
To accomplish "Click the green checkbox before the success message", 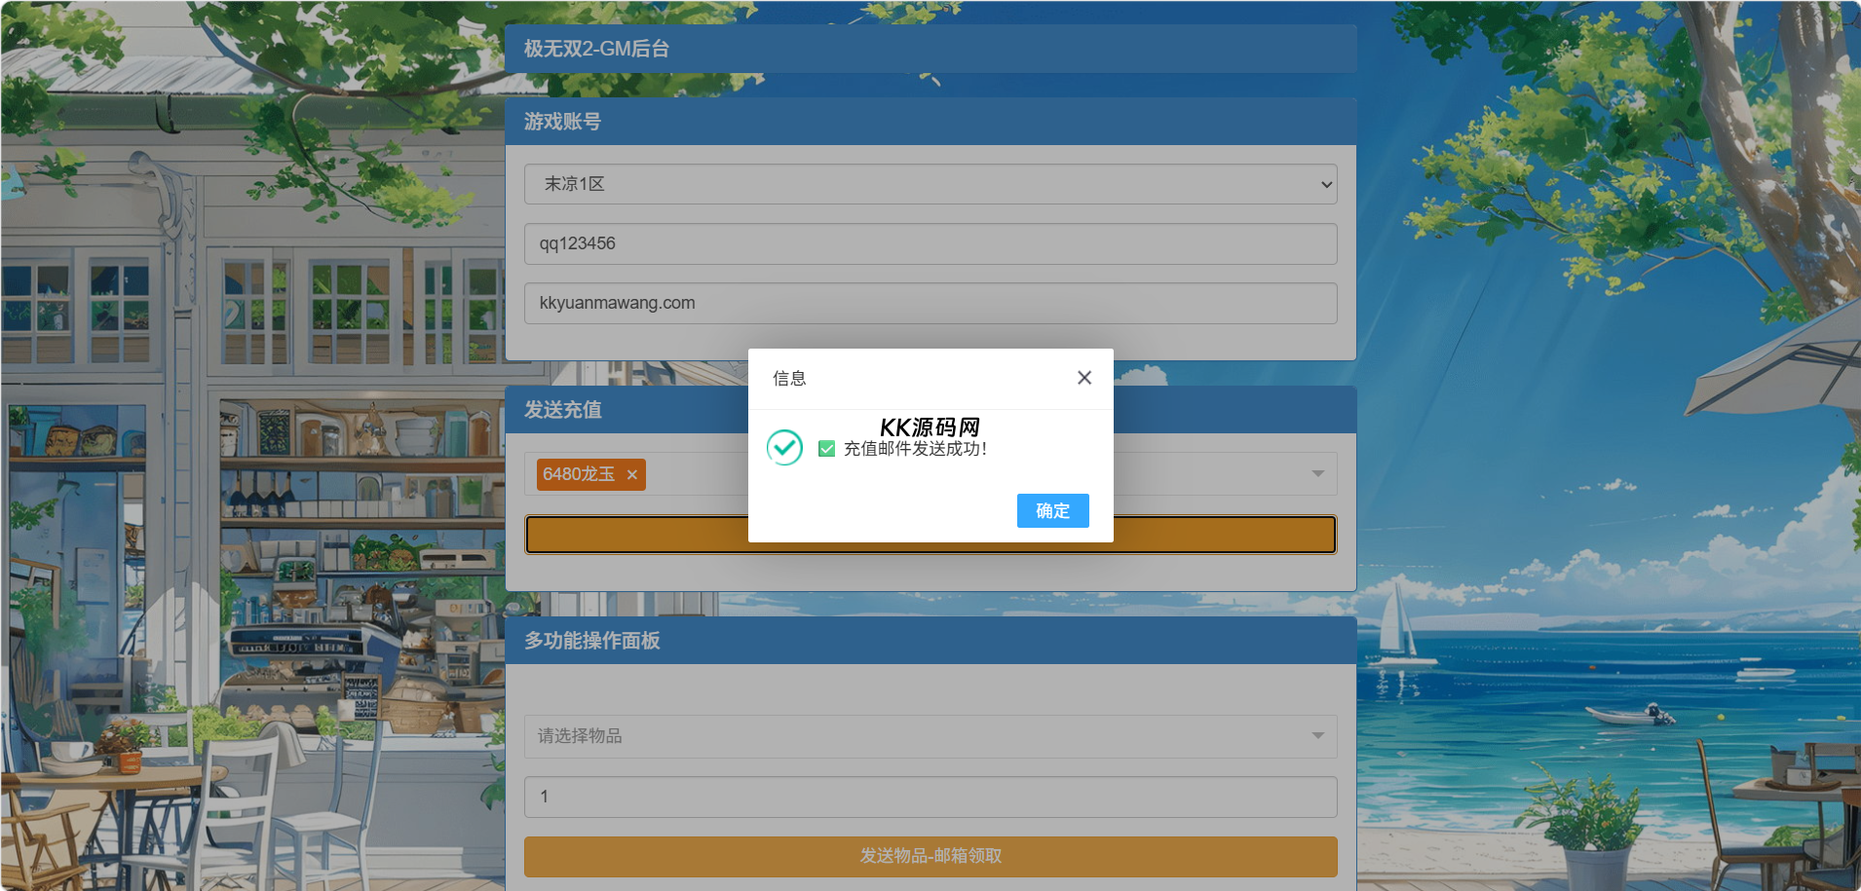I will (x=826, y=449).
